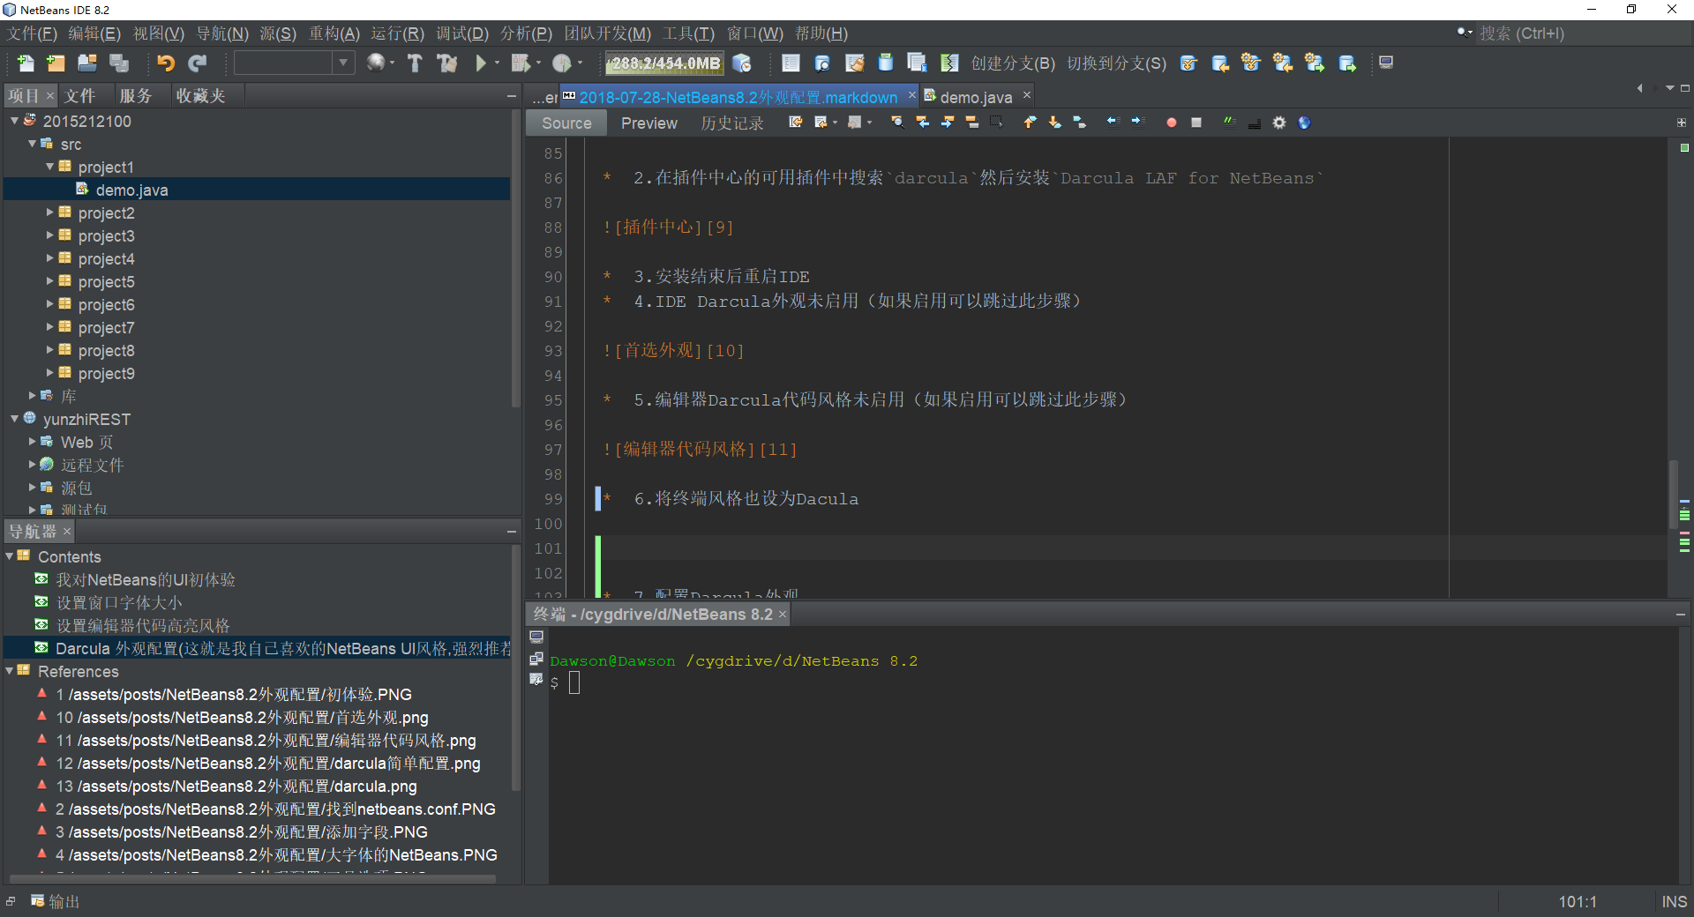Click Find Selection magnifier in editor toolbar
Screen dimensions: 1694x917
coord(897,123)
